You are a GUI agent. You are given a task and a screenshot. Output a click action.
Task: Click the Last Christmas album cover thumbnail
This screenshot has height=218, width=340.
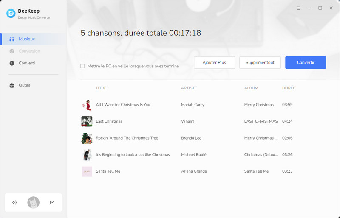tap(87, 121)
